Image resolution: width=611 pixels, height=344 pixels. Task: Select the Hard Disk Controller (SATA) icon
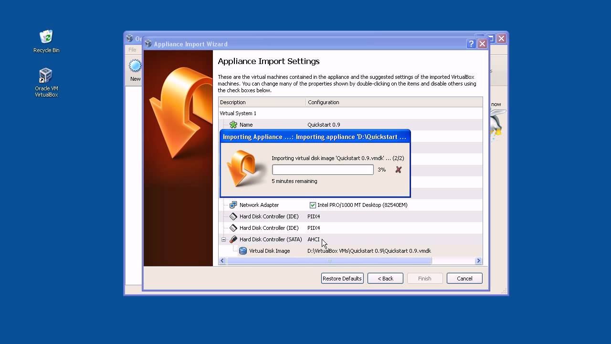click(x=233, y=239)
